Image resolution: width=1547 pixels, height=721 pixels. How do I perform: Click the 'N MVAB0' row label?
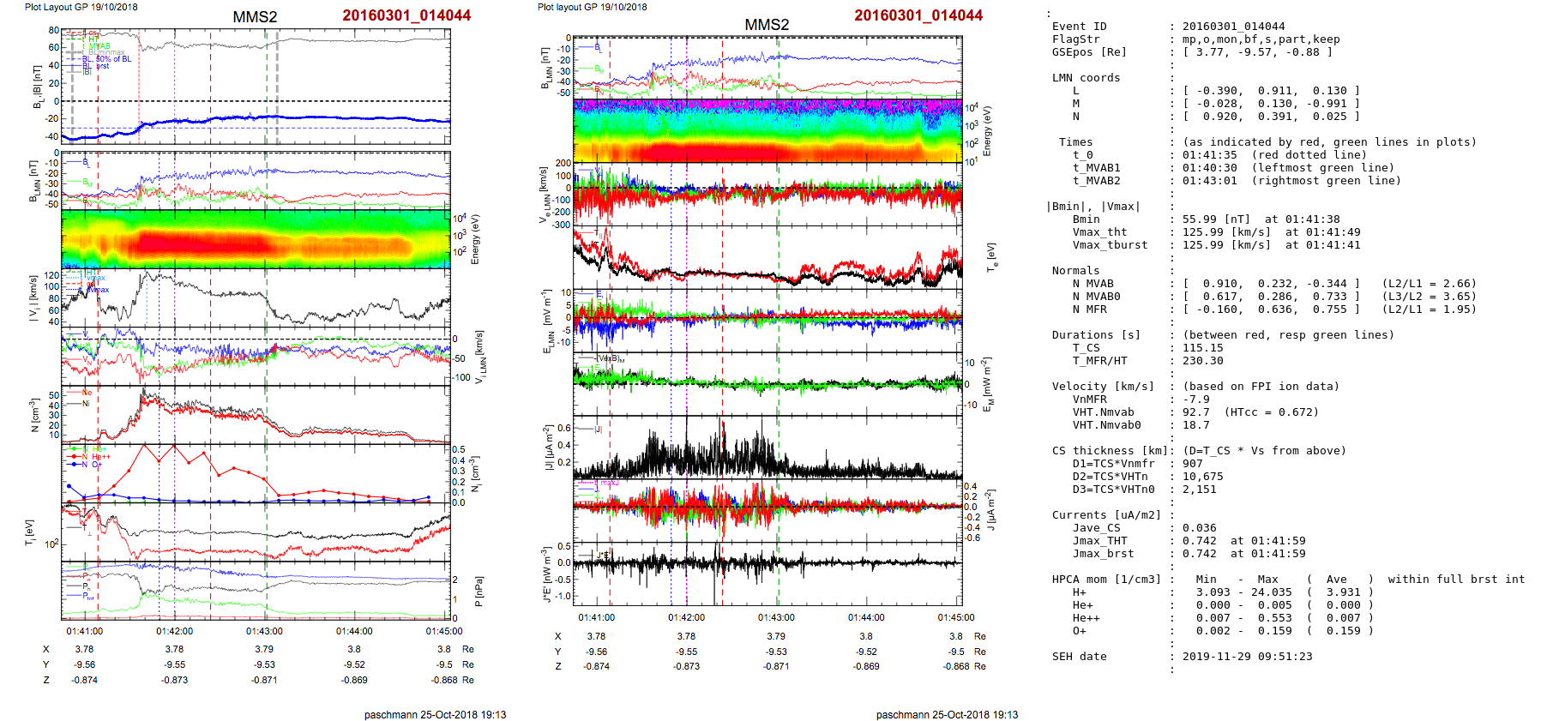1096,297
